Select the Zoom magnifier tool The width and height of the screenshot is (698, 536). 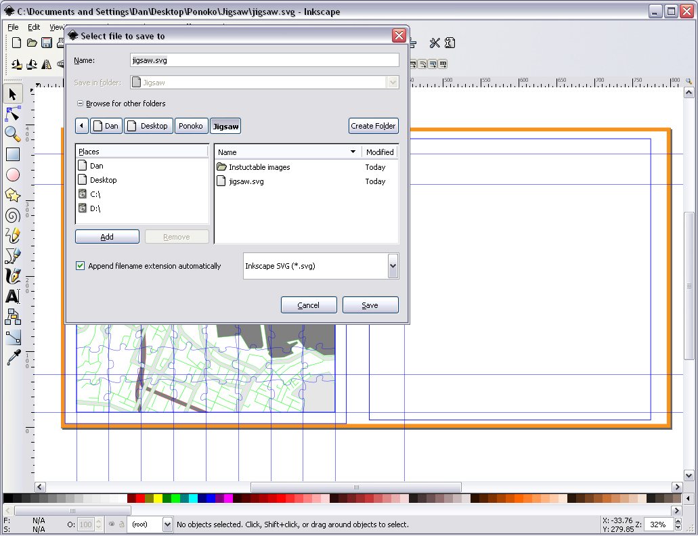click(12, 134)
